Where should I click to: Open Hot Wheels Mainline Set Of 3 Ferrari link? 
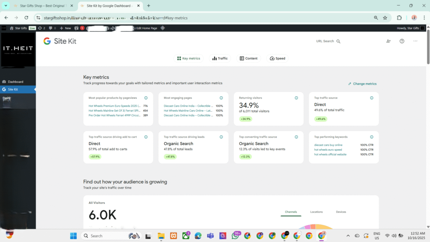click(x=114, y=110)
